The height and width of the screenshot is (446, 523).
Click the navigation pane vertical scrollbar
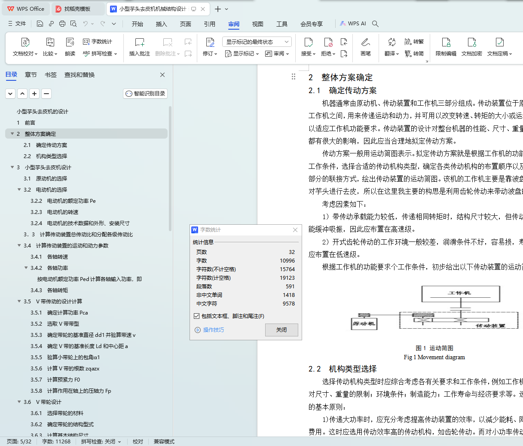[170, 169]
